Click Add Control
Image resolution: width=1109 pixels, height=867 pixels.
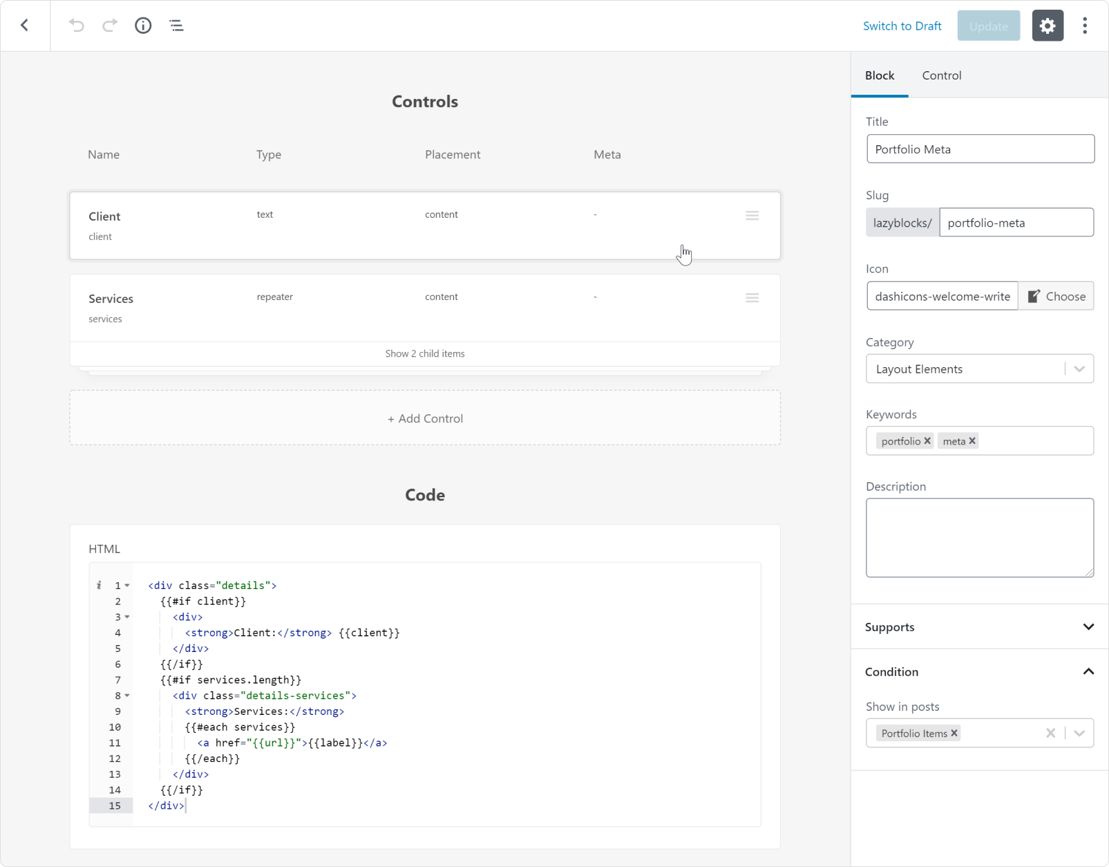click(425, 418)
